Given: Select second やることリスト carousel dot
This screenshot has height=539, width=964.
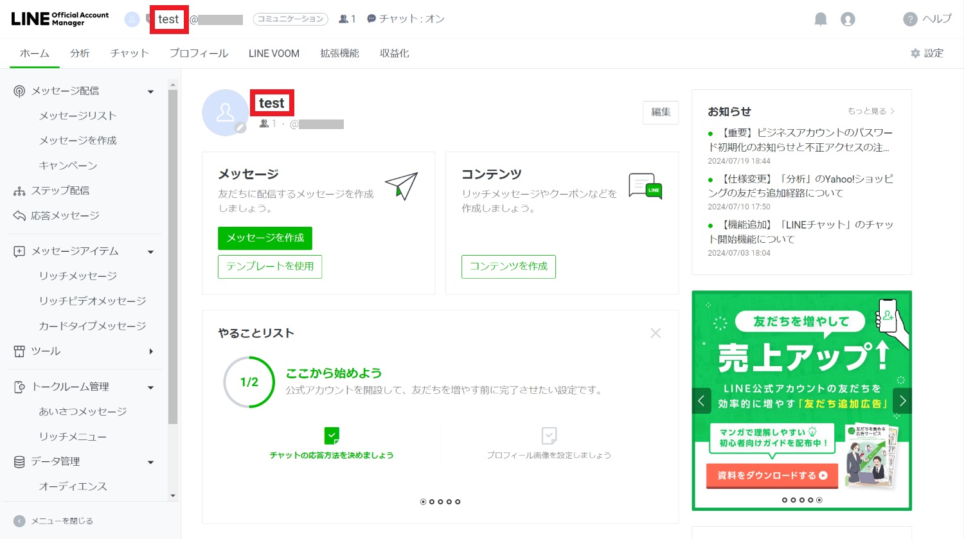Looking at the screenshot, I should [432, 502].
